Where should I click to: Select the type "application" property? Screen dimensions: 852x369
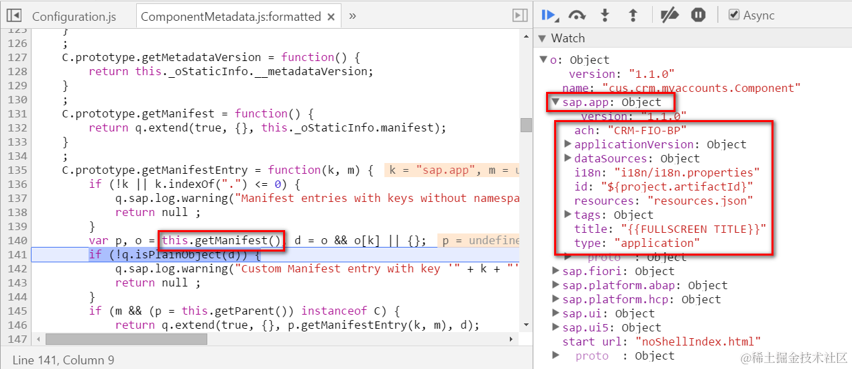pos(637,243)
